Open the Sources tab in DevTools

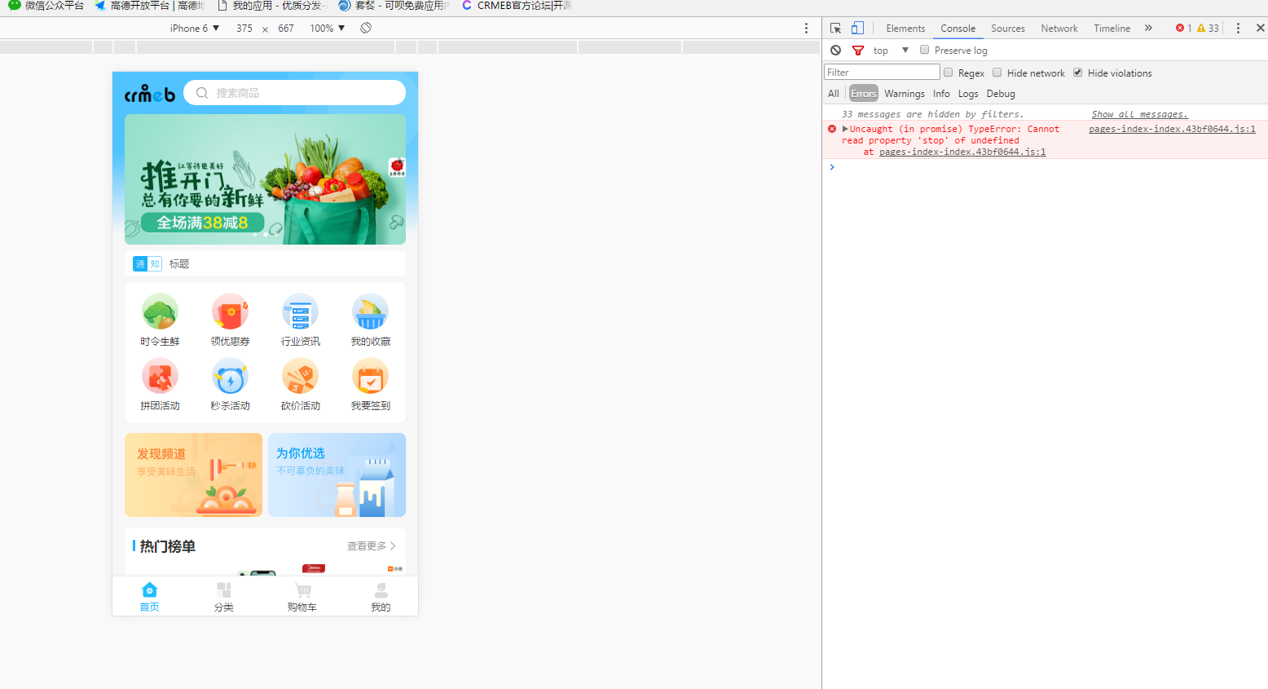[x=1008, y=29]
